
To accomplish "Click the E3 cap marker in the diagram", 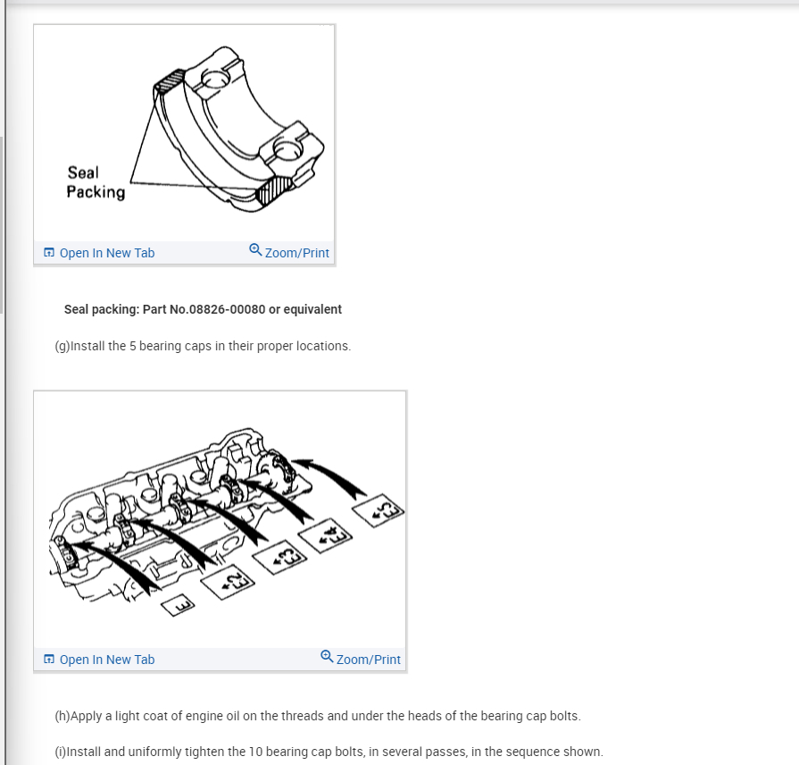I will click(x=279, y=558).
